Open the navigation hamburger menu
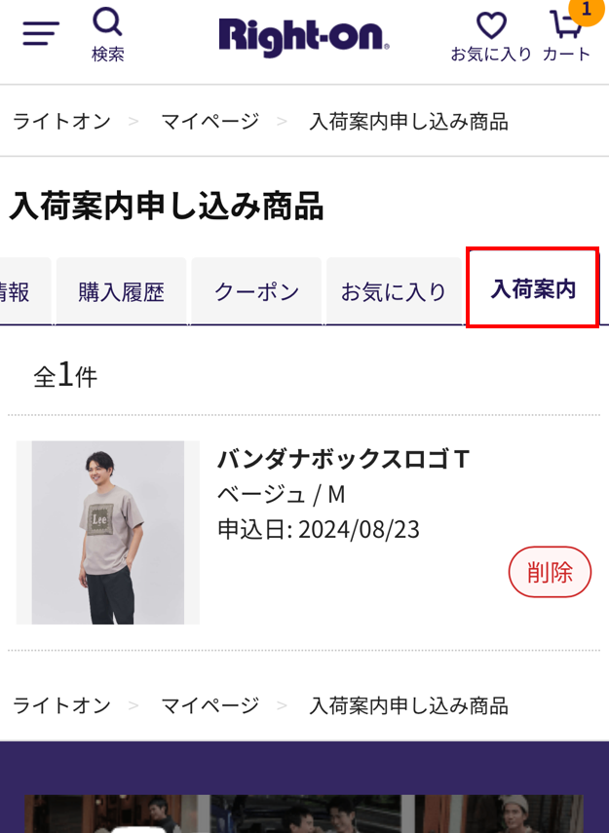Image resolution: width=609 pixels, height=833 pixels. click(38, 31)
